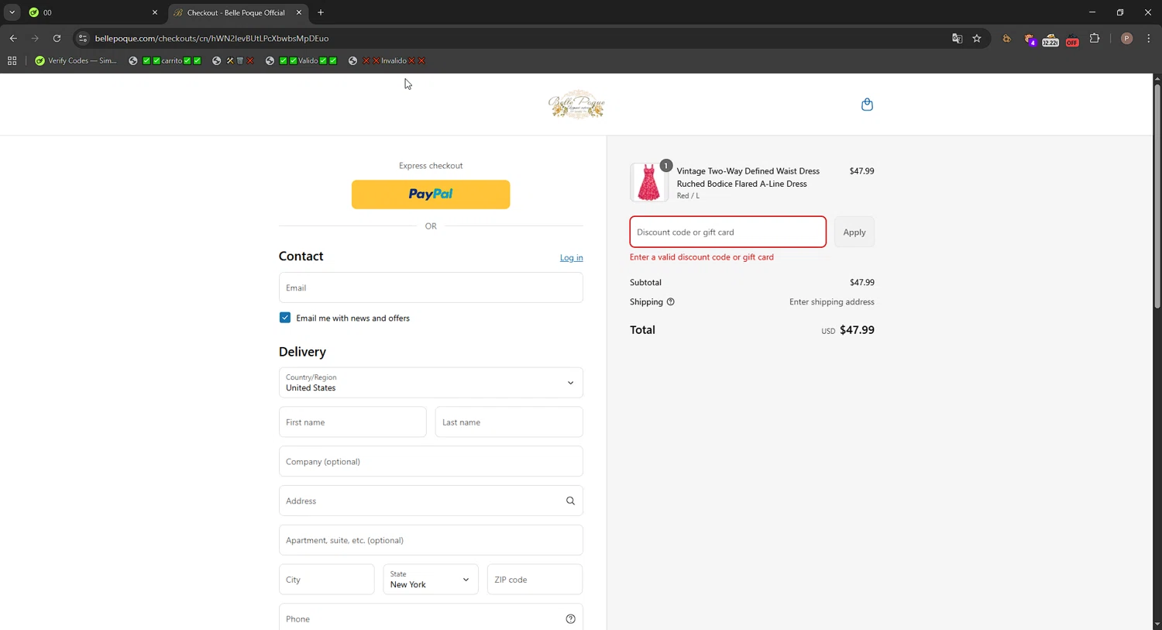This screenshot has height=630, width=1162.
Task: Open the extension showing OFF badge
Action: click(1072, 40)
